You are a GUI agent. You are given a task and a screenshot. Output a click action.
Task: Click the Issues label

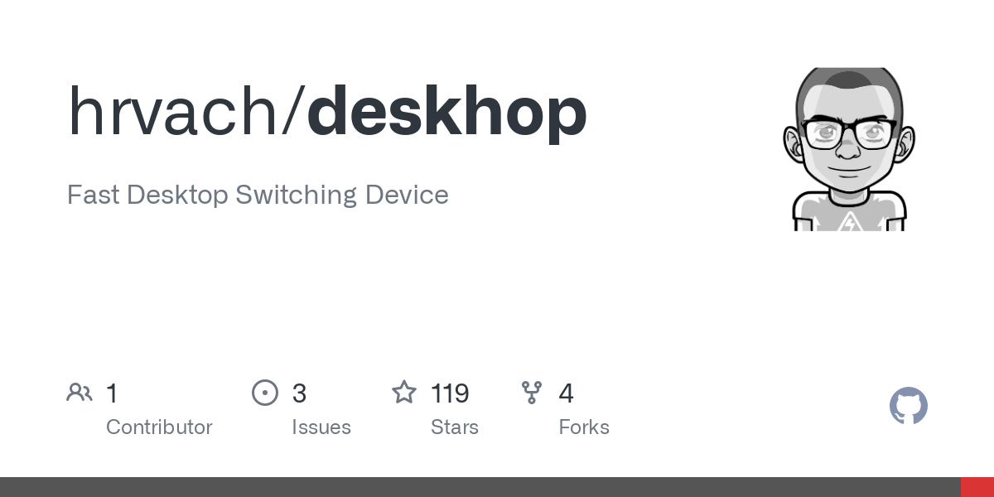[x=321, y=427]
